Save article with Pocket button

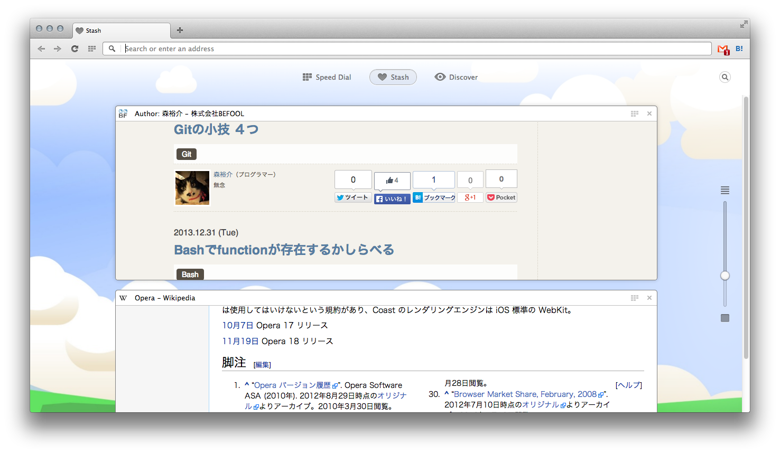pyautogui.click(x=502, y=197)
